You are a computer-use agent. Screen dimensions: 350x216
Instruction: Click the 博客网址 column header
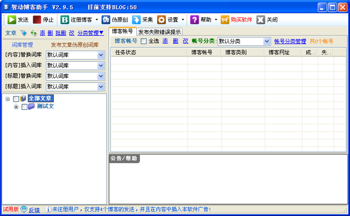(283, 53)
